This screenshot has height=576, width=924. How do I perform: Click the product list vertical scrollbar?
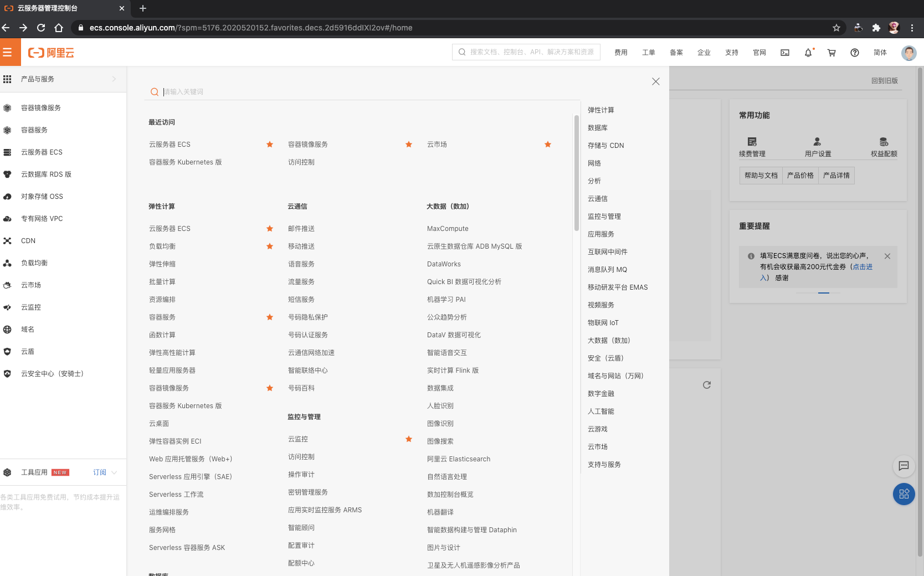[577, 173]
